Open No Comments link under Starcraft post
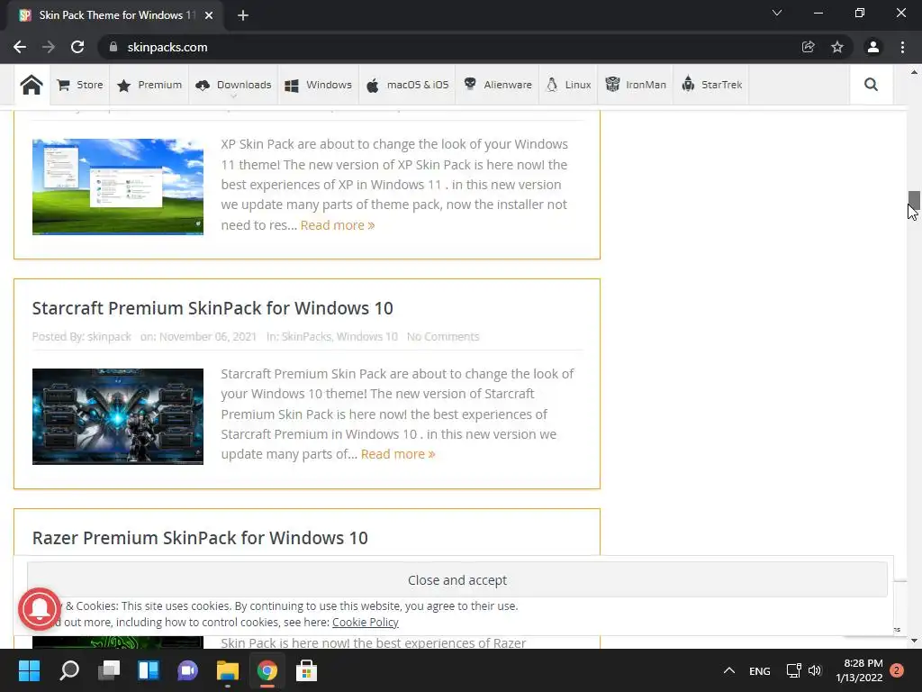 click(443, 337)
